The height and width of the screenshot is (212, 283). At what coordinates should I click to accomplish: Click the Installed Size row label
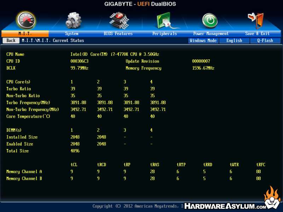(x=22, y=137)
